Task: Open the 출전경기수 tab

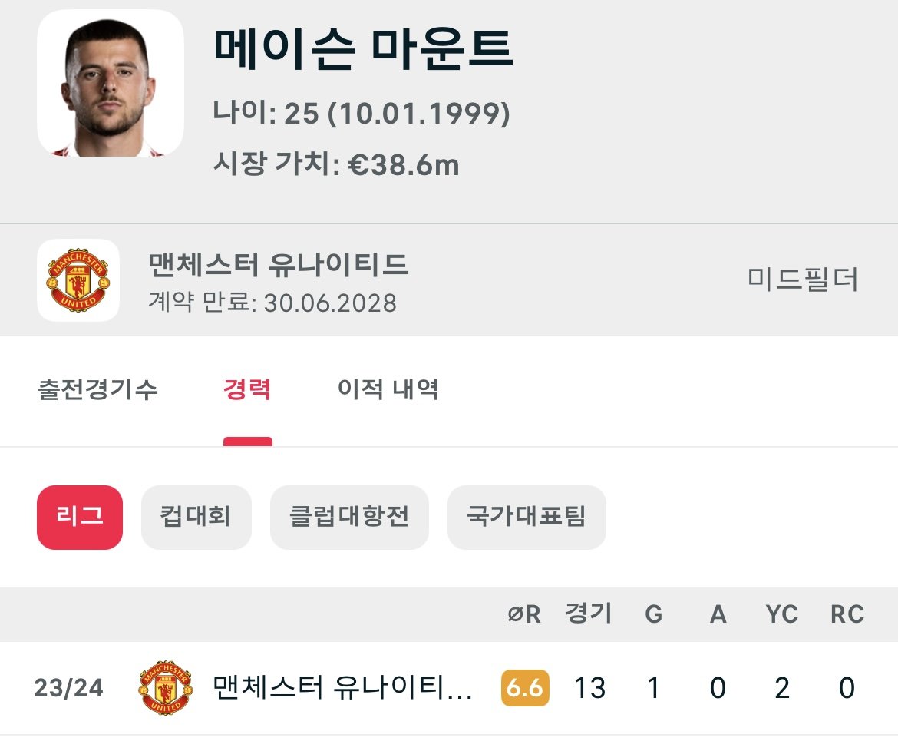Action: (x=97, y=389)
